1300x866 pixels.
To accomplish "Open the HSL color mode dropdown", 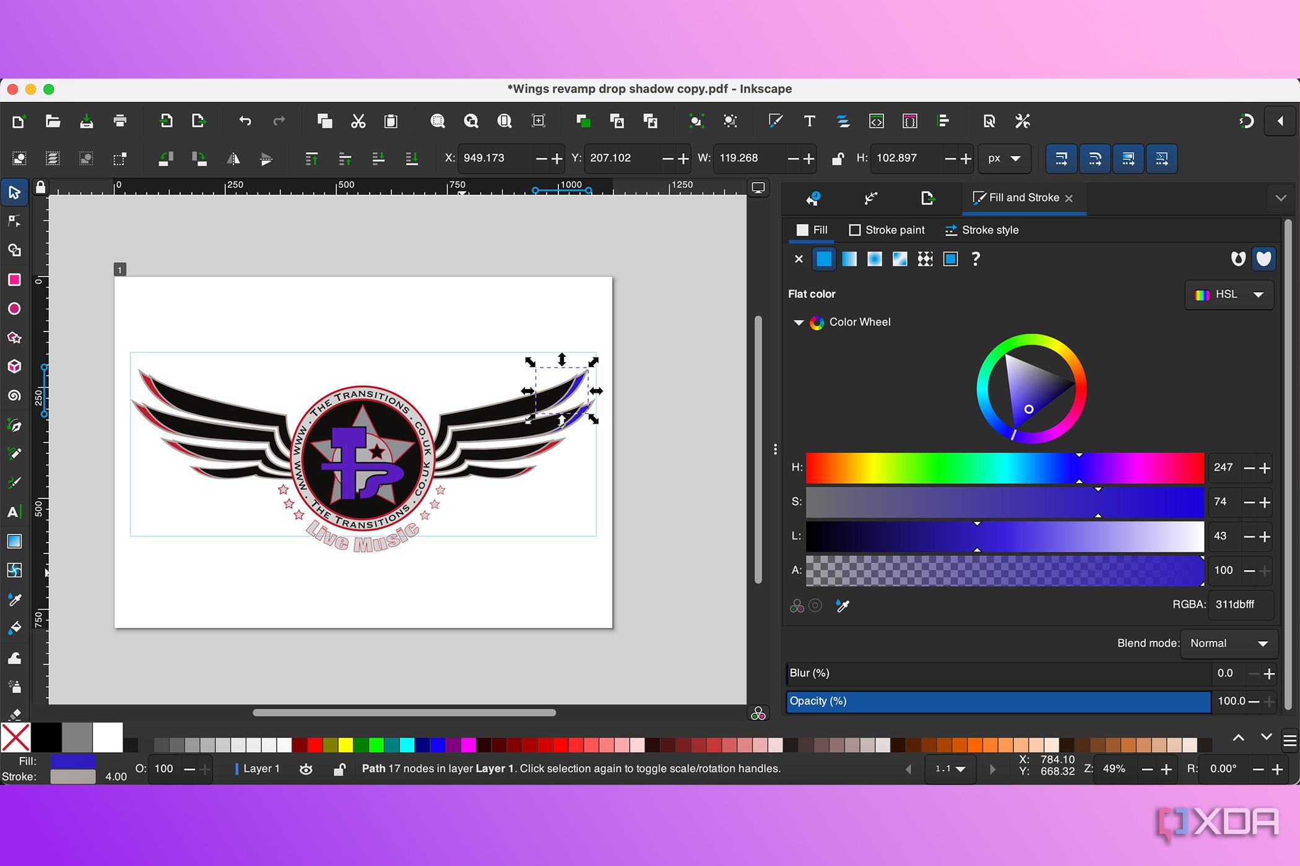I will point(1229,294).
